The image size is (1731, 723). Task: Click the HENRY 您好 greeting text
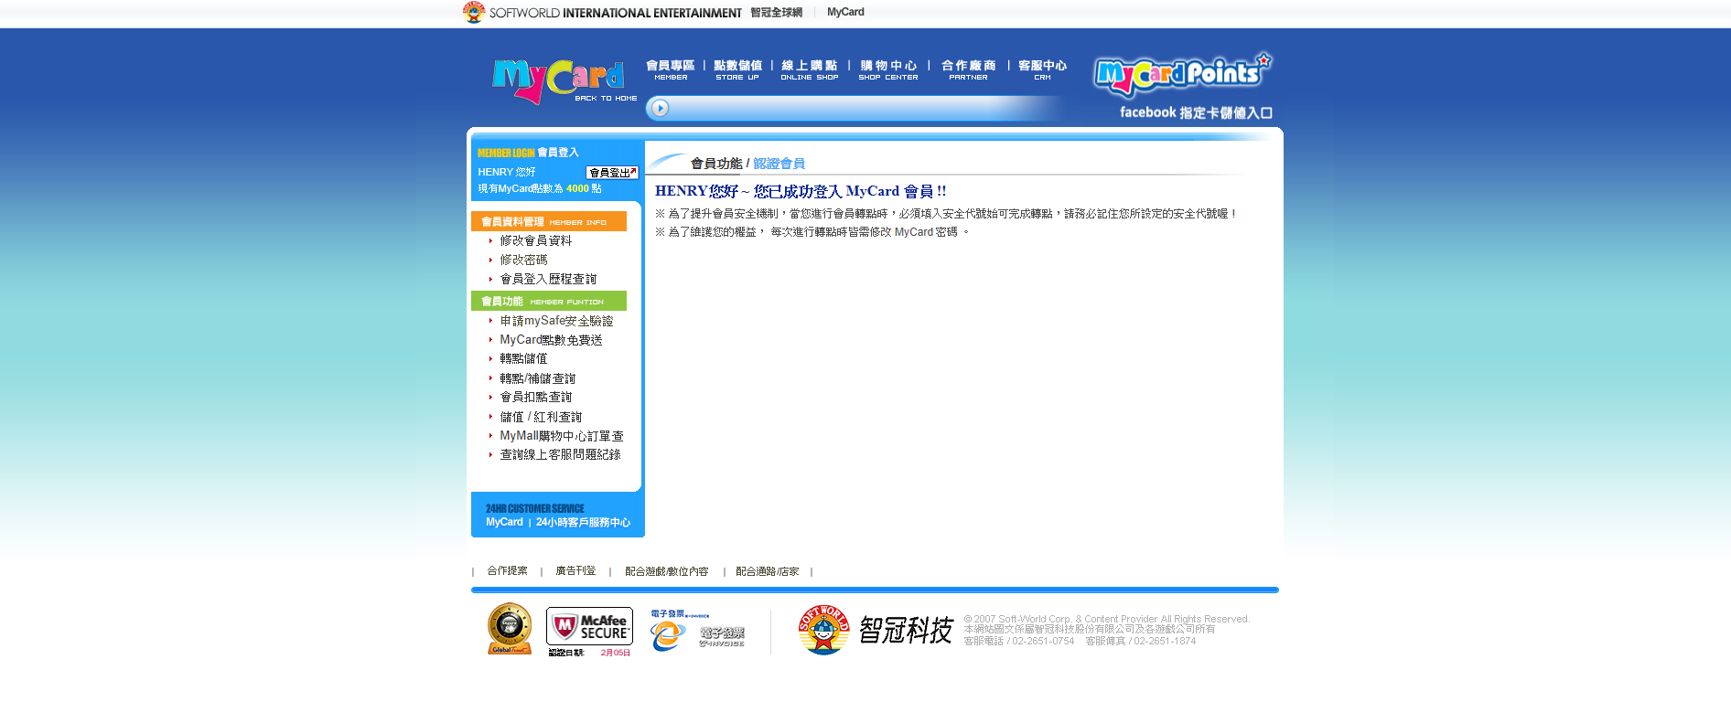coord(507,172)
